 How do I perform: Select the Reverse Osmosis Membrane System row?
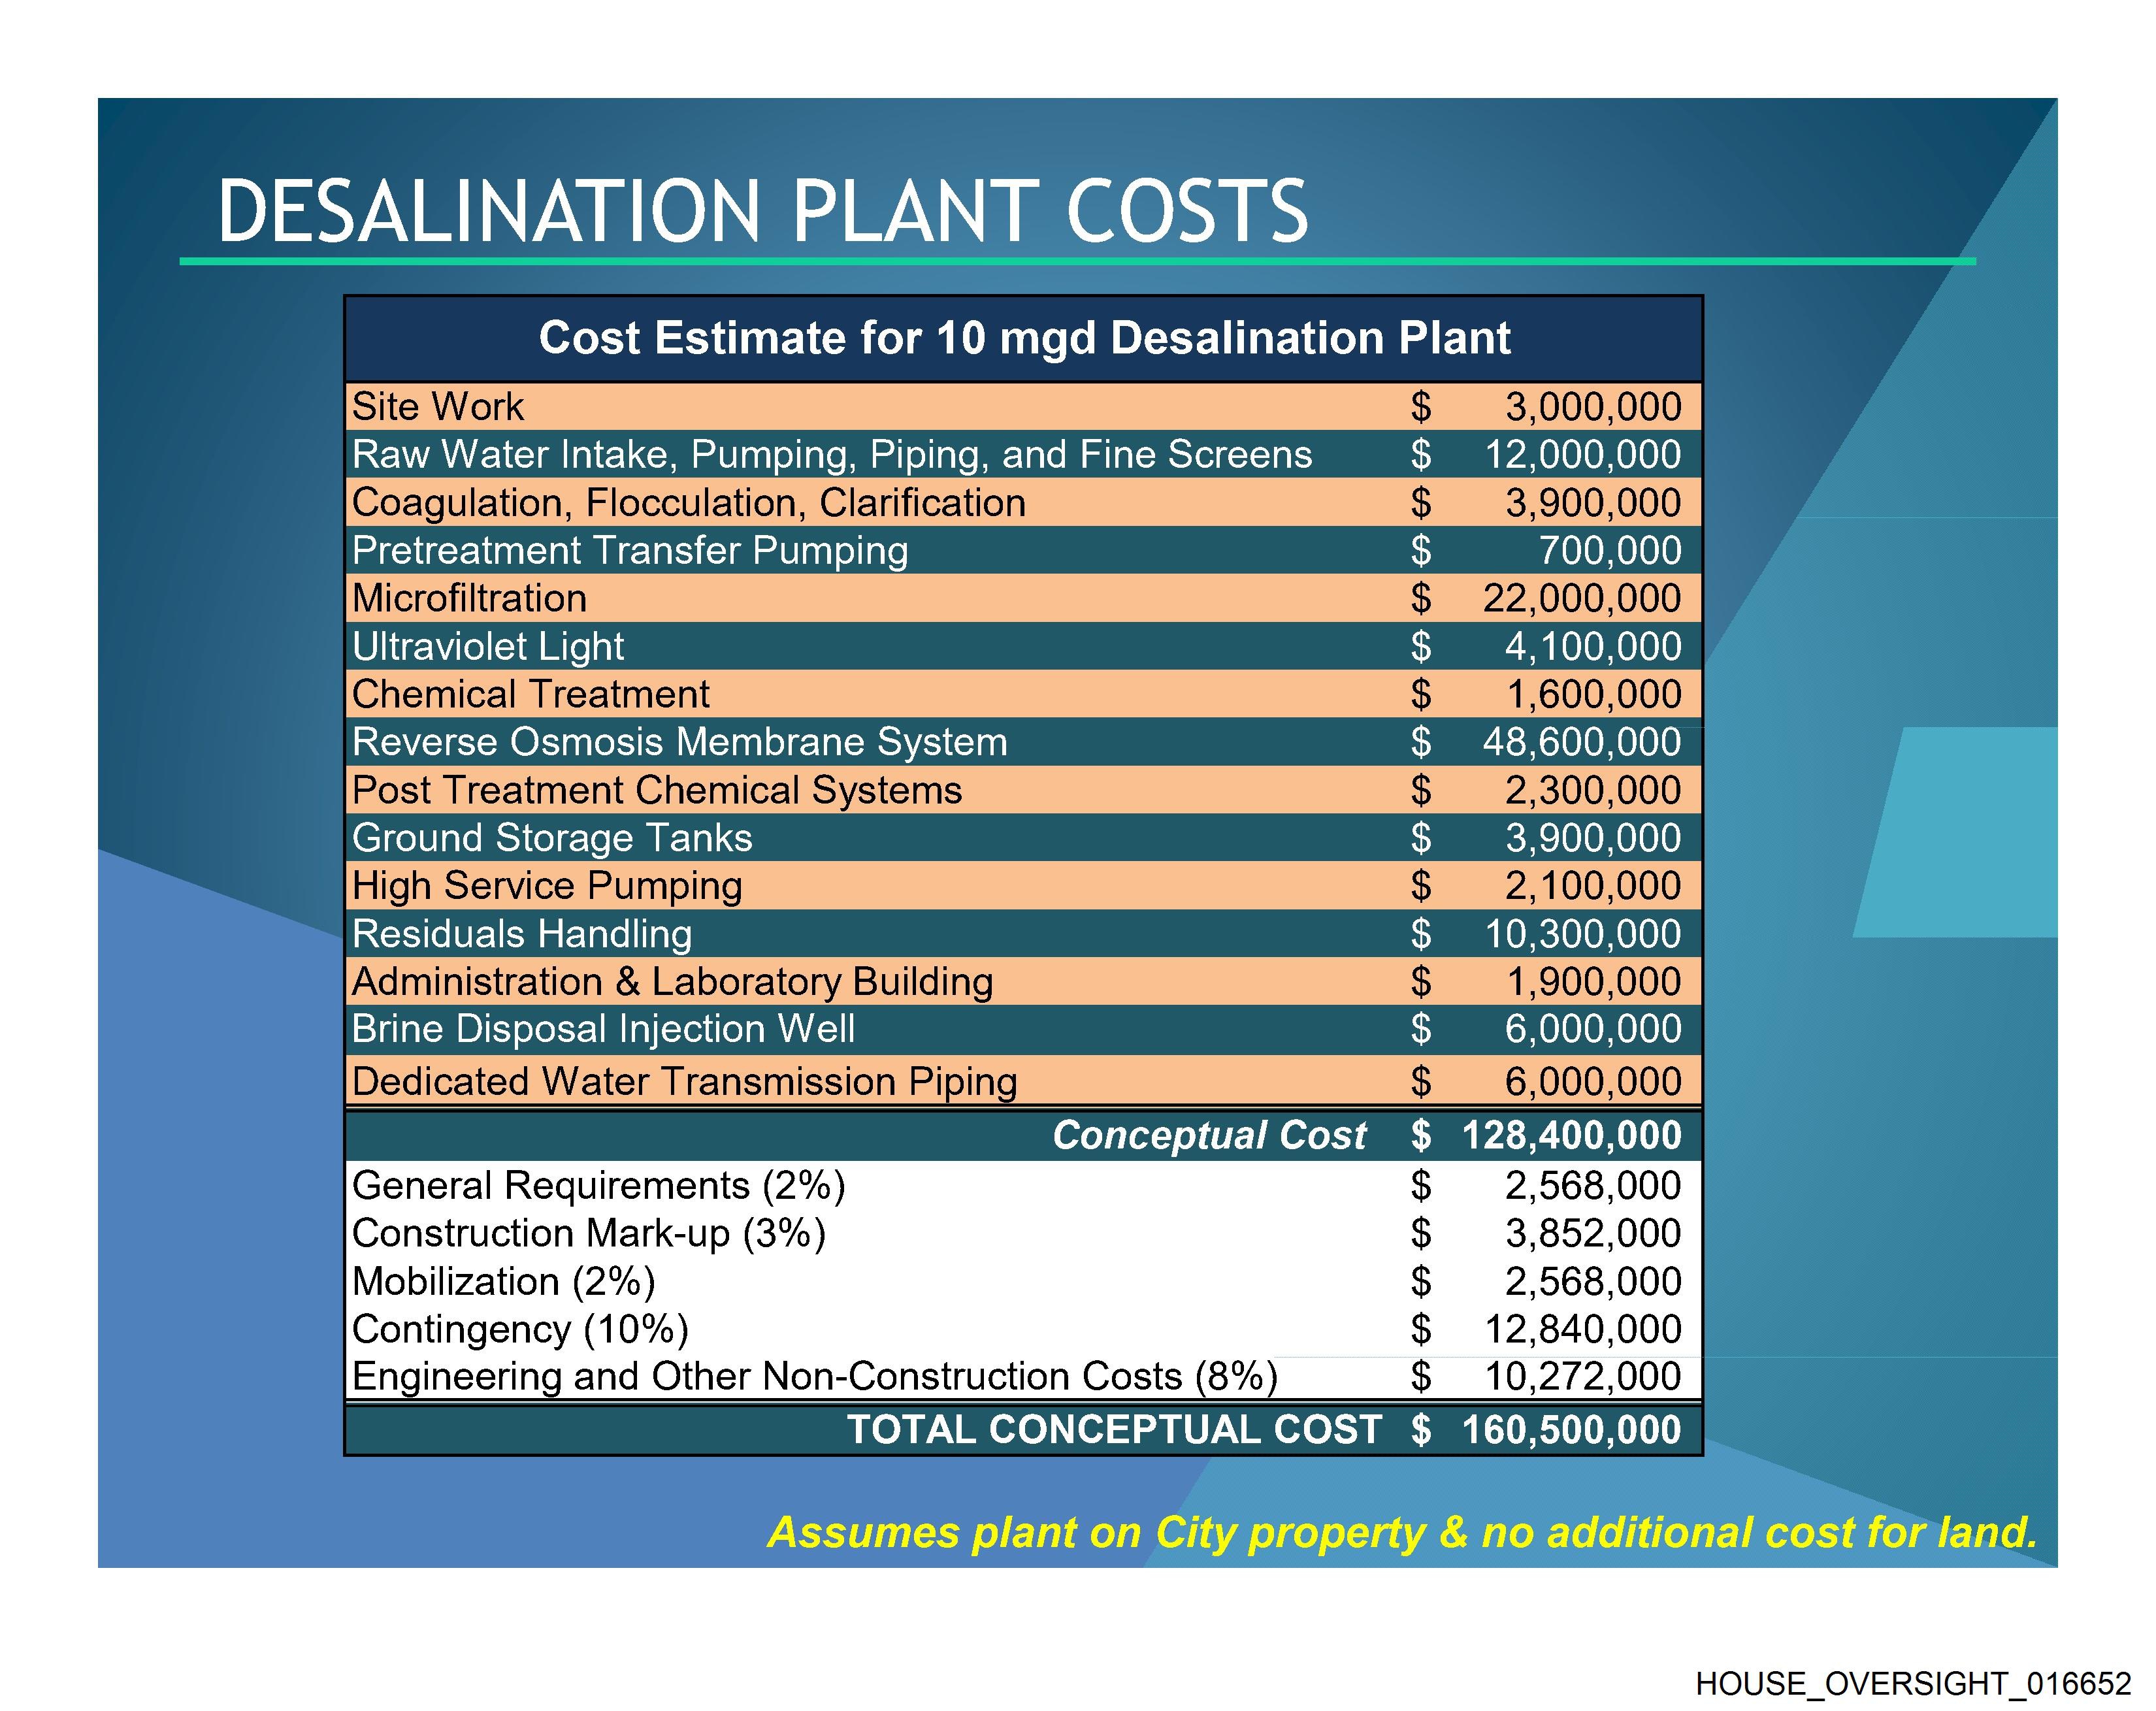(679, 742)
